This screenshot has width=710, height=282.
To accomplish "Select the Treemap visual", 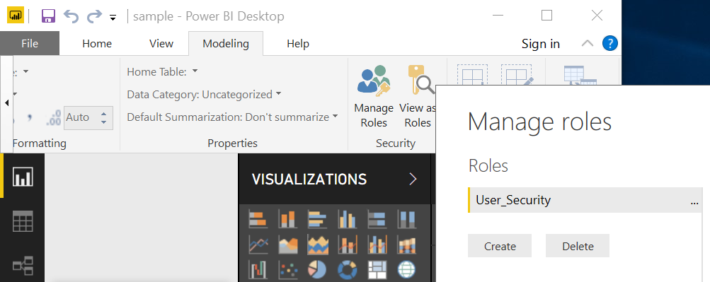I will coord(377,270).
